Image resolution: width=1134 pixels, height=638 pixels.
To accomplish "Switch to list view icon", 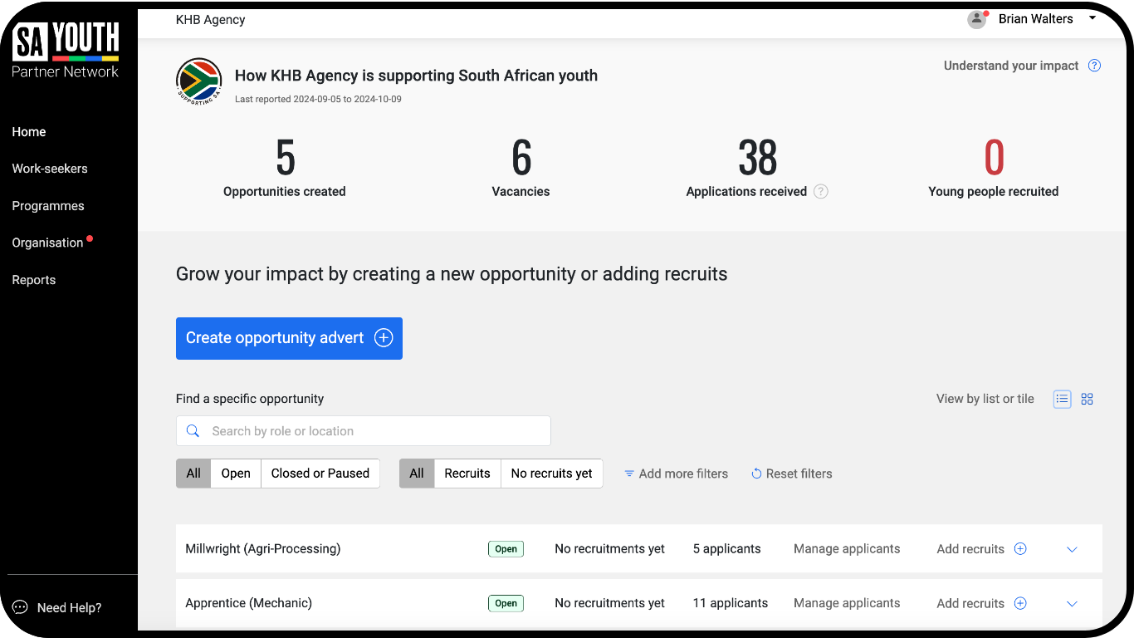I will [1063, 399].
